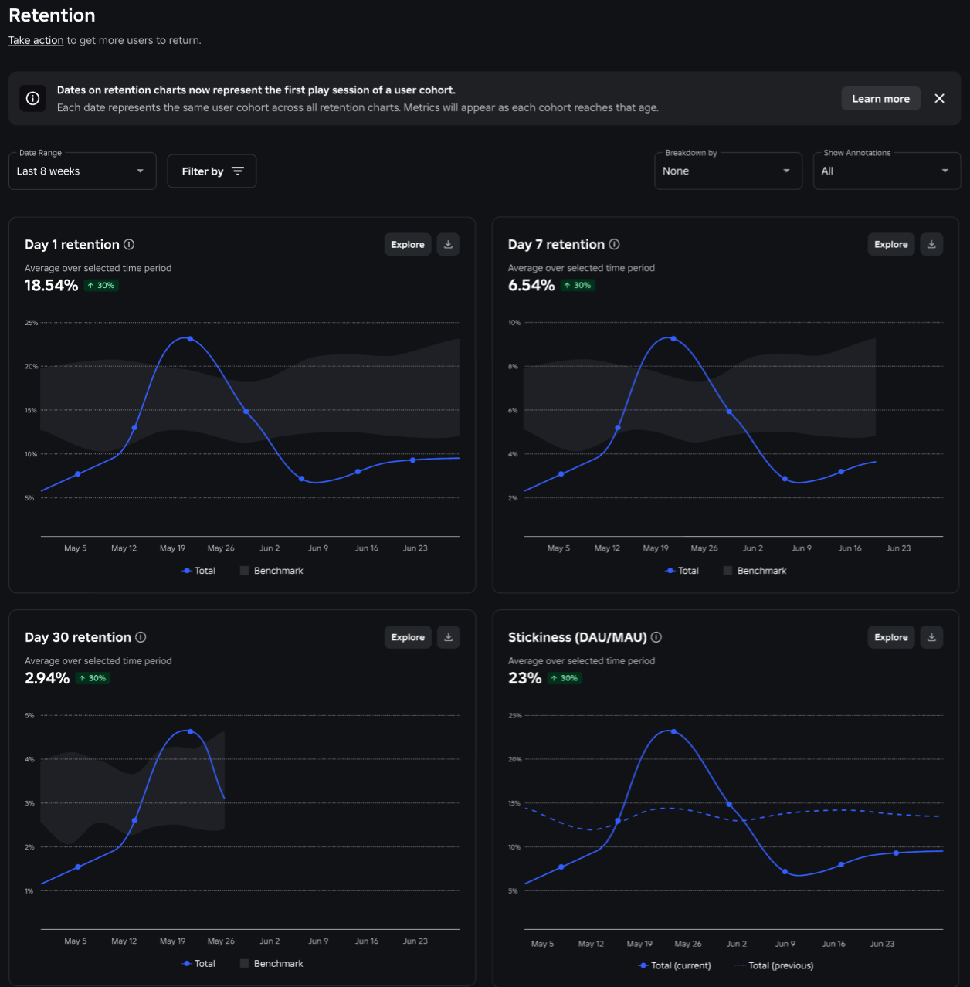Follow the Take action link
Viewport: 970px width, 987px height.
coord(36,40)
